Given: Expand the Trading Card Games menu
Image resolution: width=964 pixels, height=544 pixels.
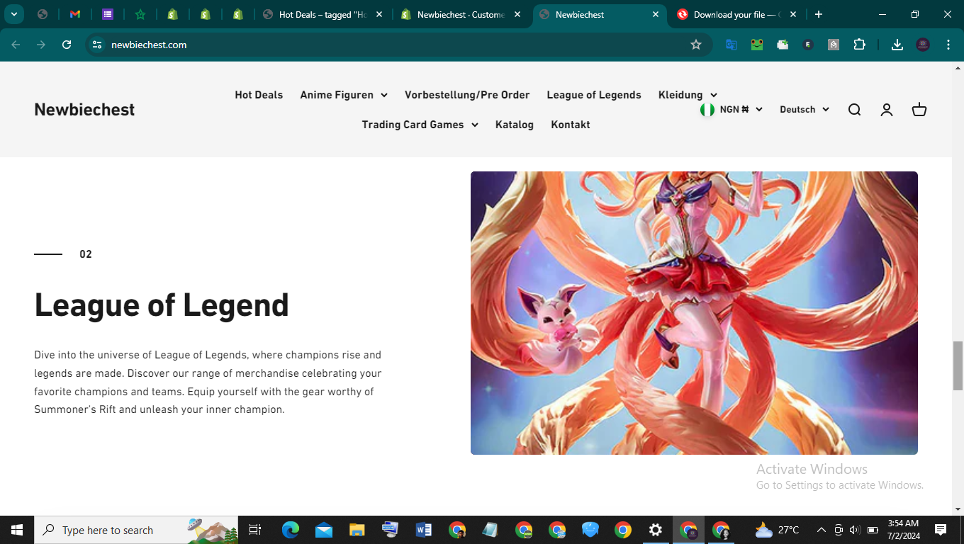Looking at the screenshot, I should pos(420,125).
